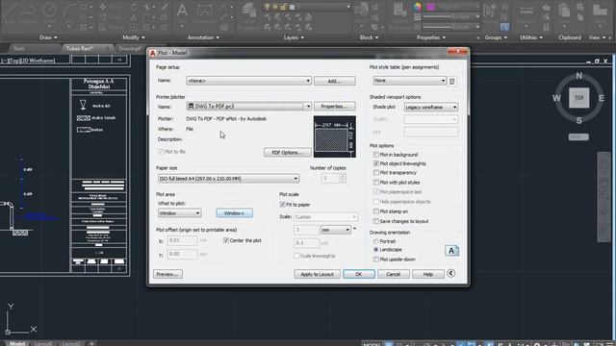Click the S compass direction on ViewCube
The height and width of the screenshot is (346, 616).
[579, 120]
